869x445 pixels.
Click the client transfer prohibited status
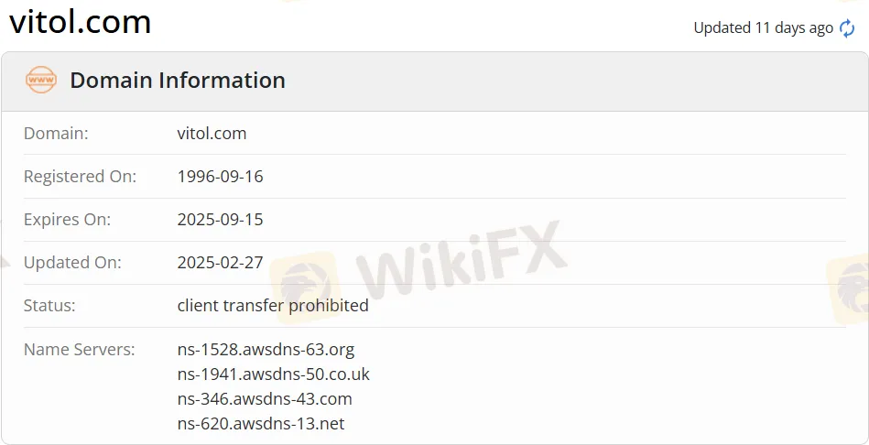click(273, 305)
